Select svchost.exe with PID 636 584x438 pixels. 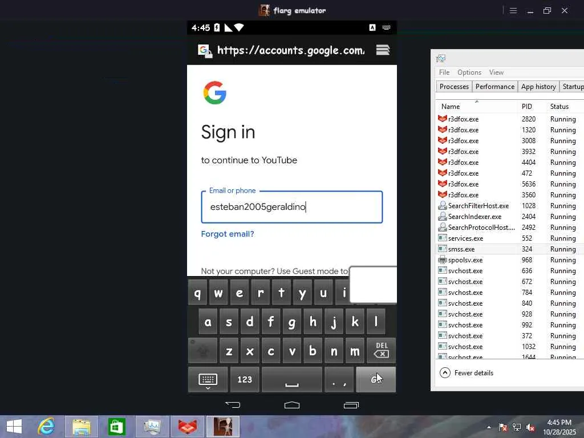510,271
